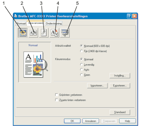
Task: Open Device Options wrench icon
Action: [x=65, y=33]
